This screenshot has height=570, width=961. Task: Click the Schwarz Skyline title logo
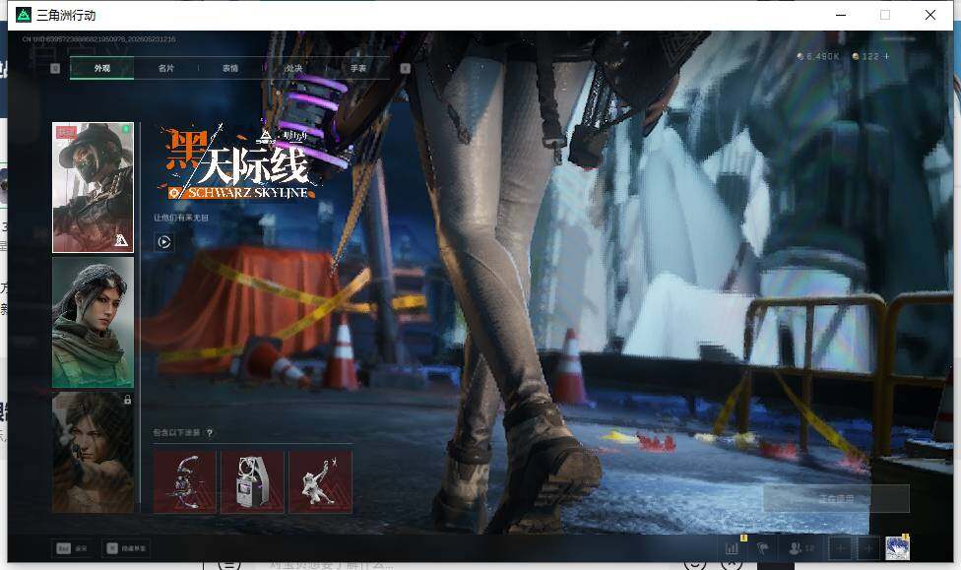tap(239, 163)
